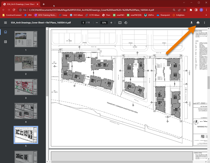This screenshot has width=210, height=163.
Task: Toggle the PDF sidebar menu
Action: point(6,23)
